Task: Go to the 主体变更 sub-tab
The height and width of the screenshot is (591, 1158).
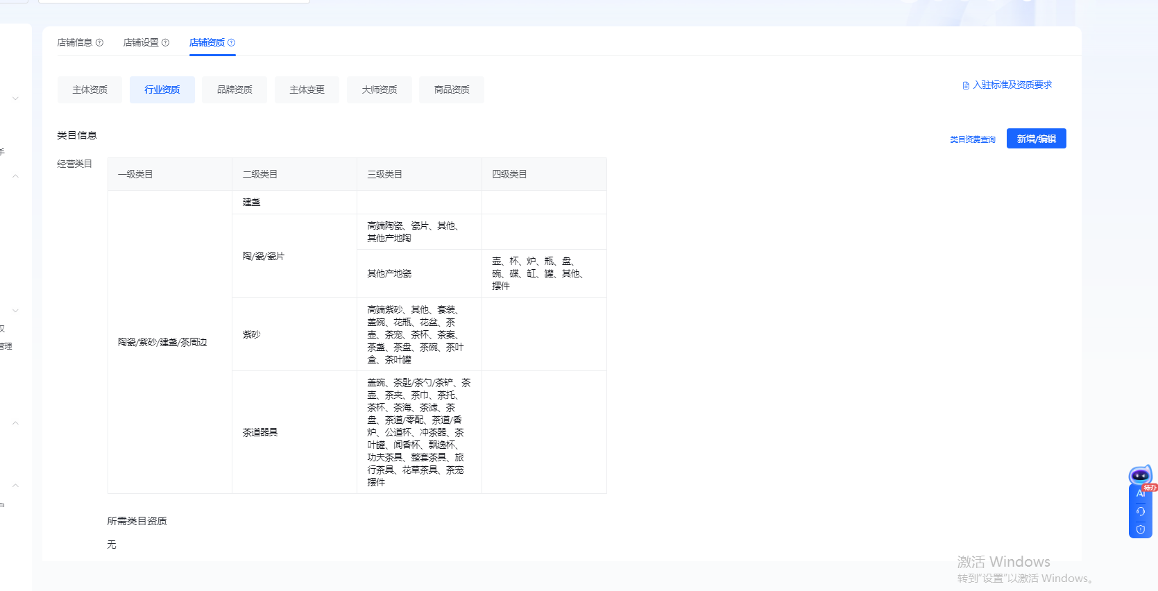Action: 307,90
